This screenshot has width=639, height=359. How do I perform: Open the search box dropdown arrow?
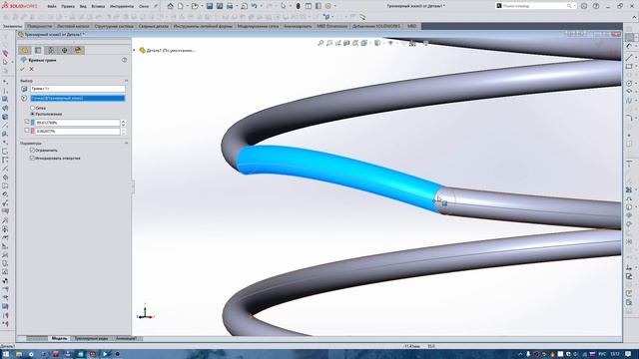click(574, 6)
